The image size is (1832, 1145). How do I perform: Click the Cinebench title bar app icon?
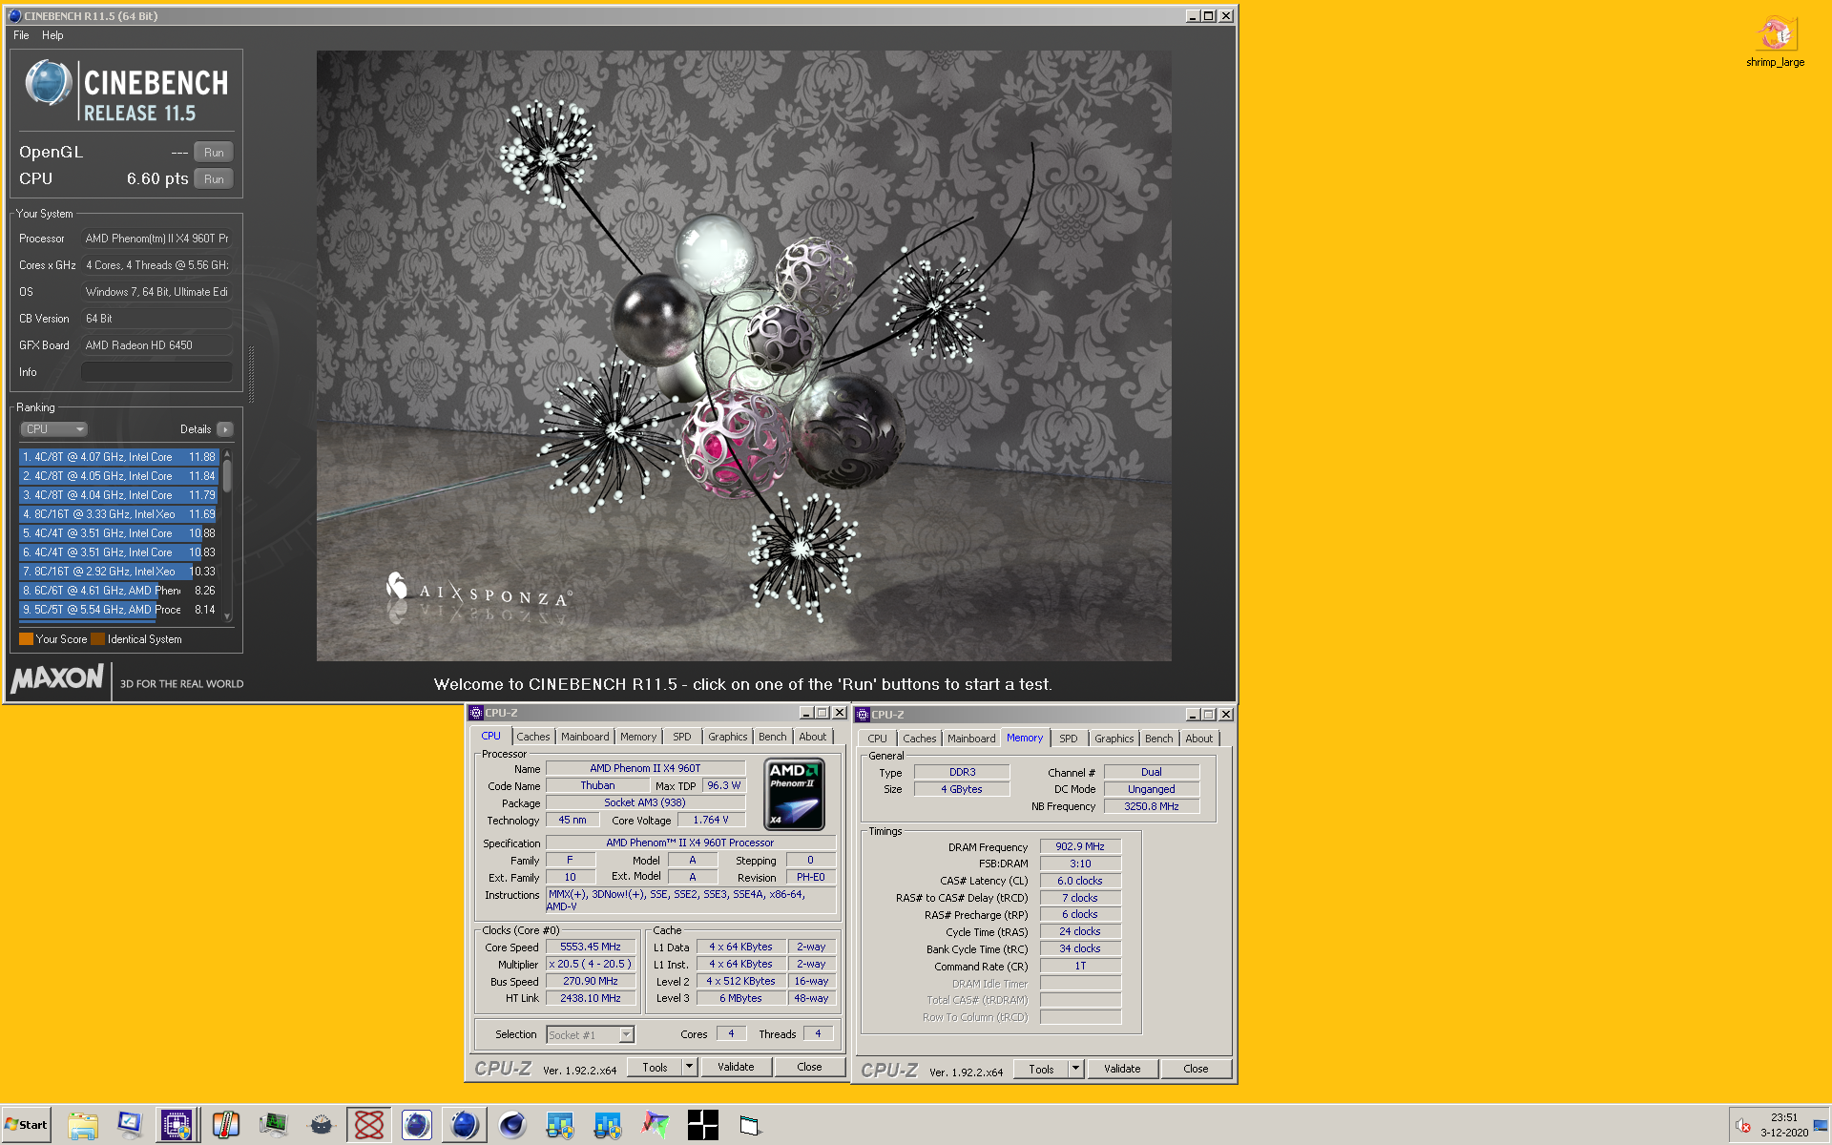pos(14,15)
